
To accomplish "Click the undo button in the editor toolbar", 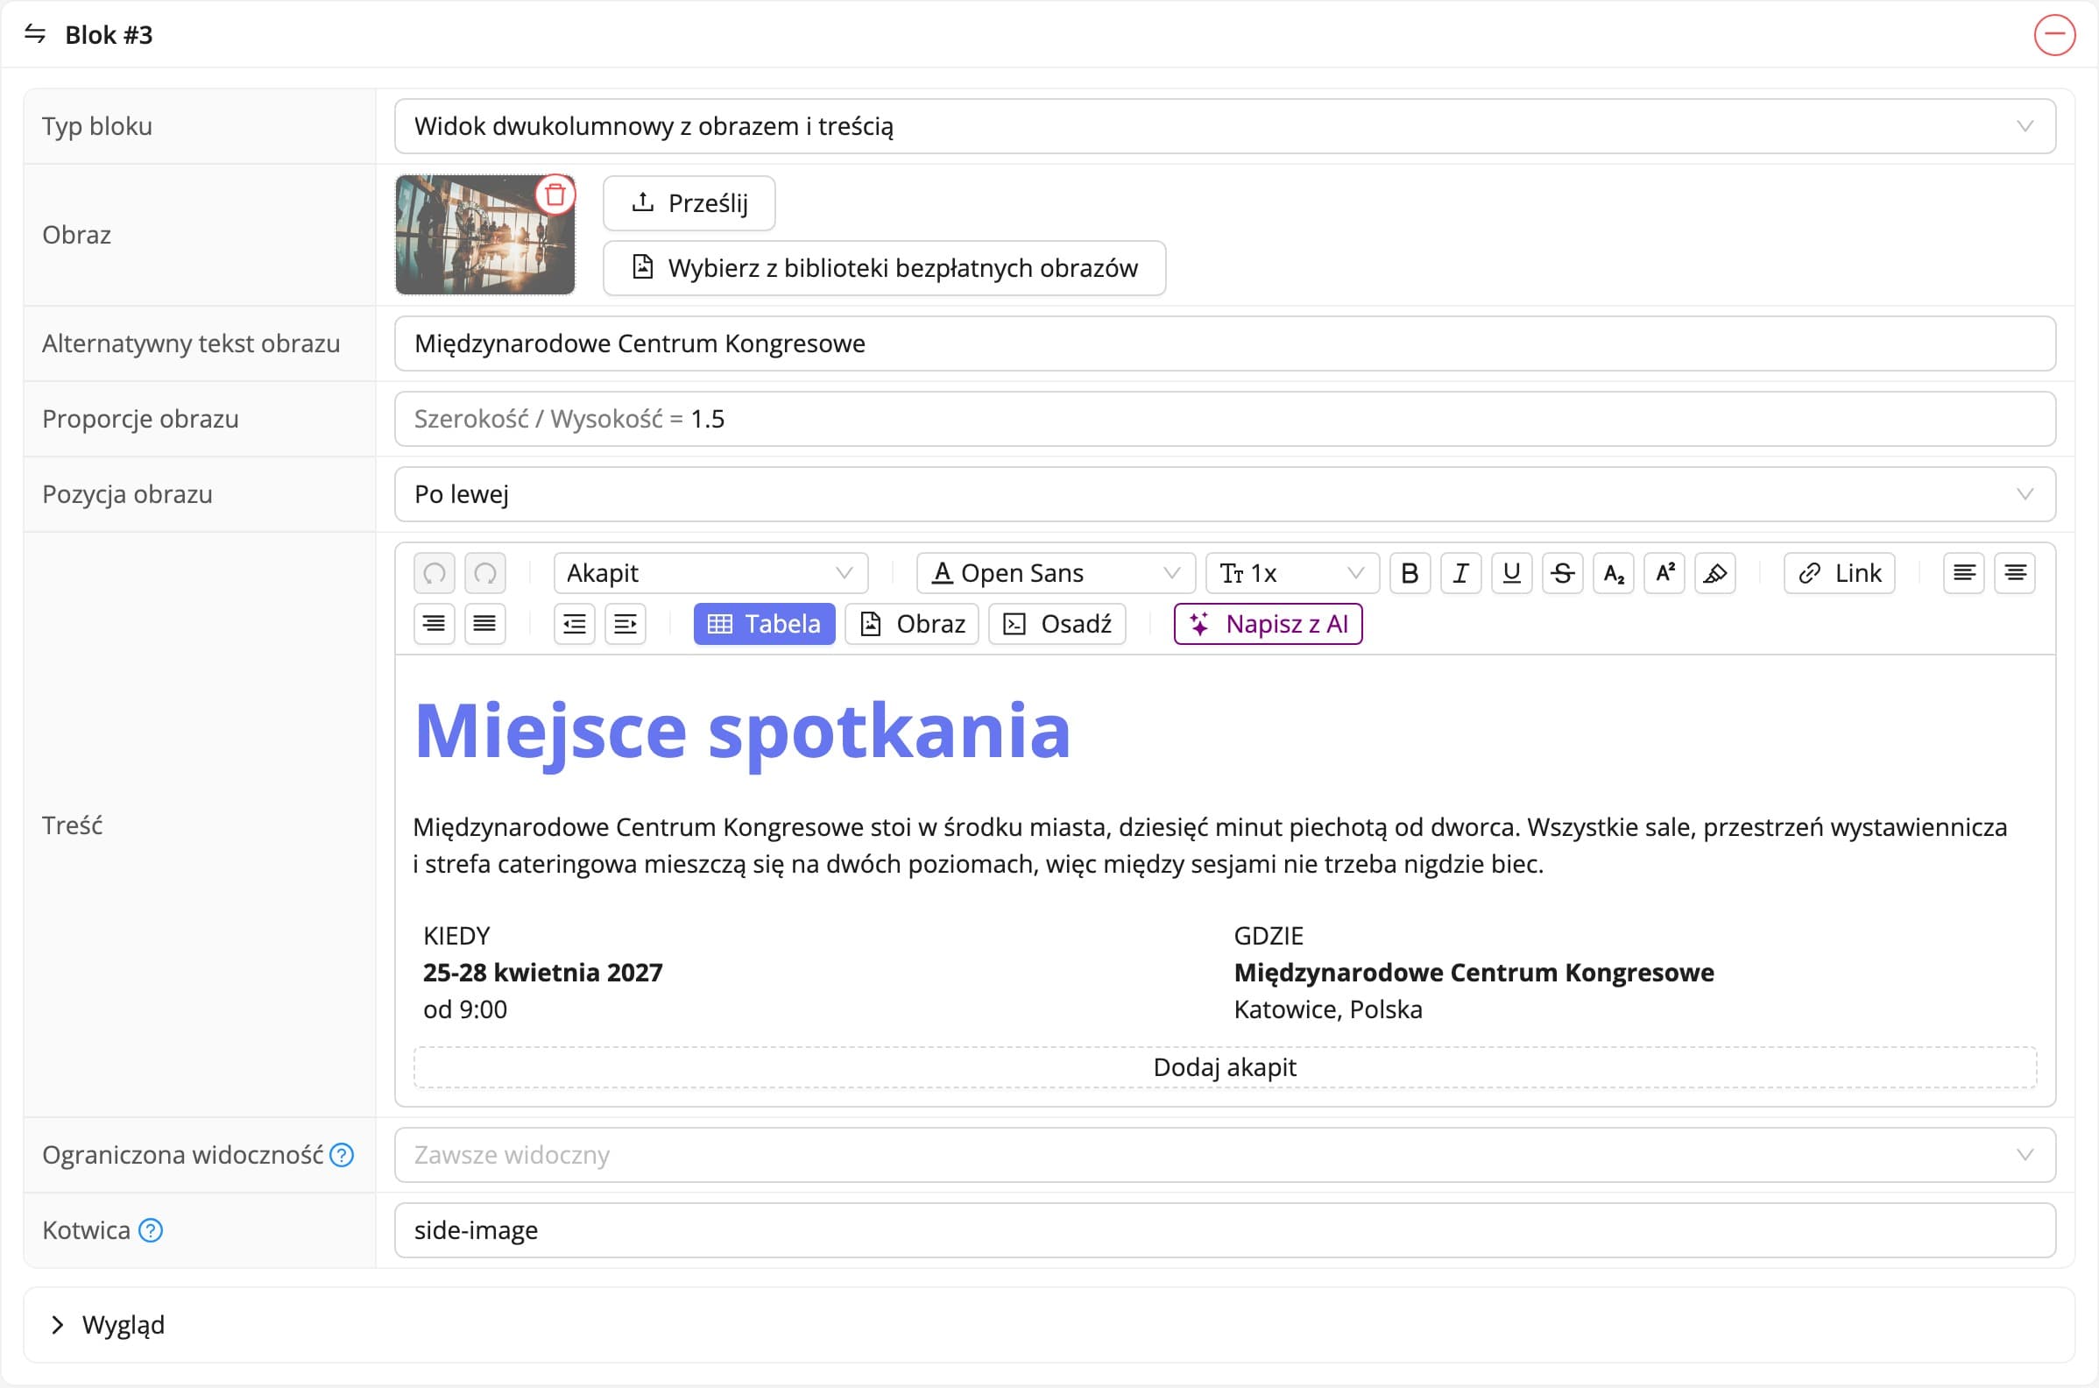I will pyautogui.click(x=434, y=574).
